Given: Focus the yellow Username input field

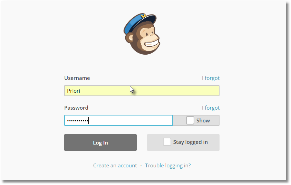Looking at the screenshot, I should pyautogui.click(x=142, y=91).
